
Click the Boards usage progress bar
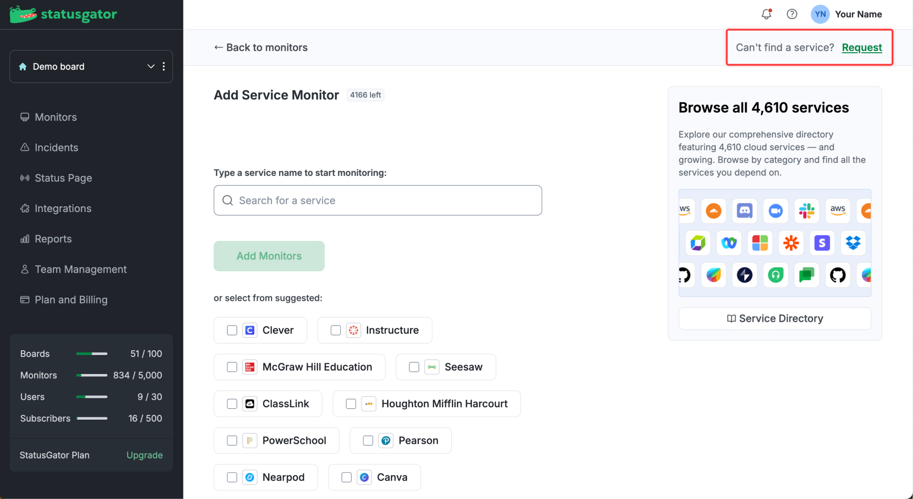[92, 354]
